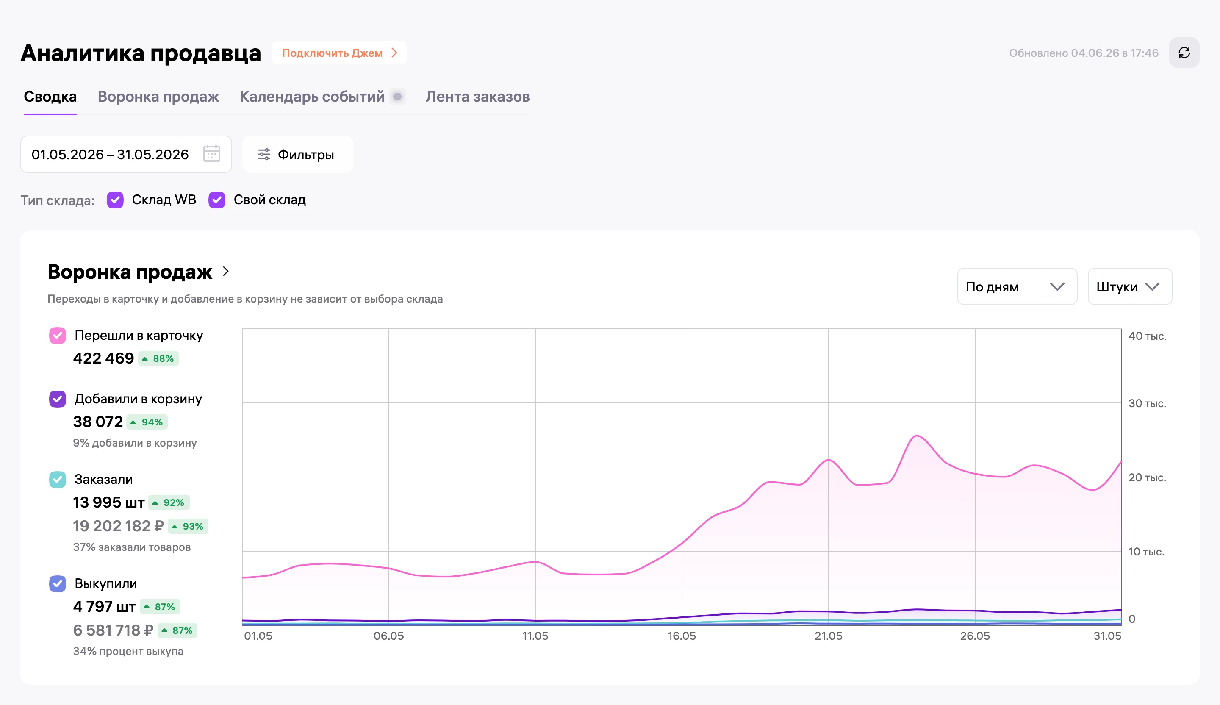
Task: Click 34% процент выкупа text
Action: pos(128,651)
